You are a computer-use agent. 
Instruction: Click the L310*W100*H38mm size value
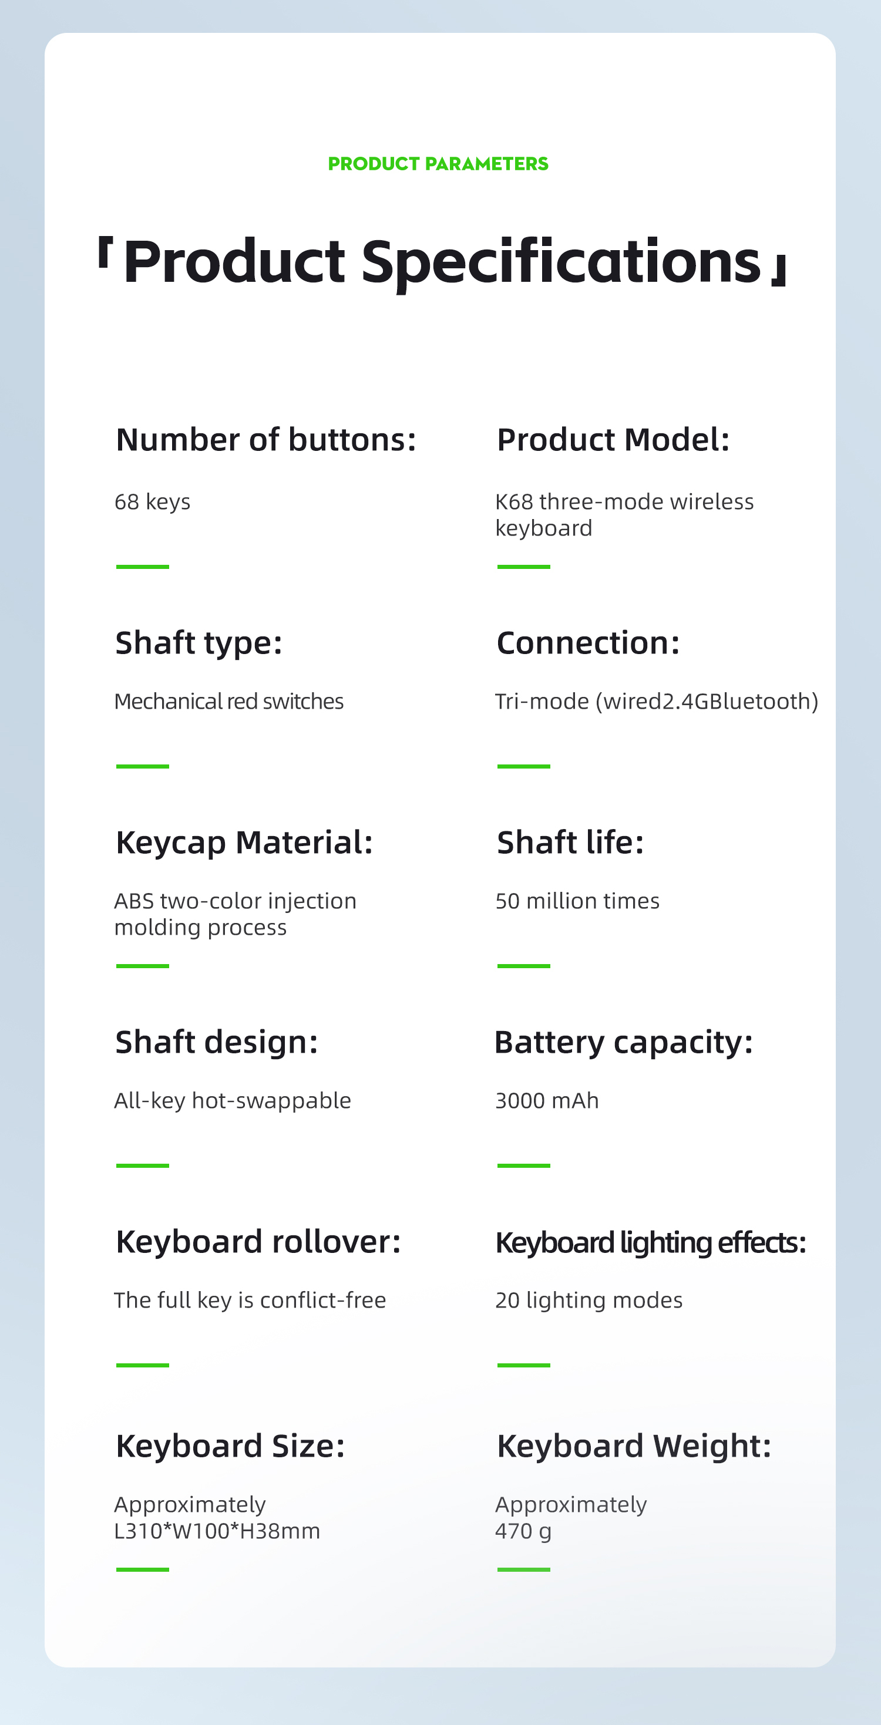(217, 1531)
